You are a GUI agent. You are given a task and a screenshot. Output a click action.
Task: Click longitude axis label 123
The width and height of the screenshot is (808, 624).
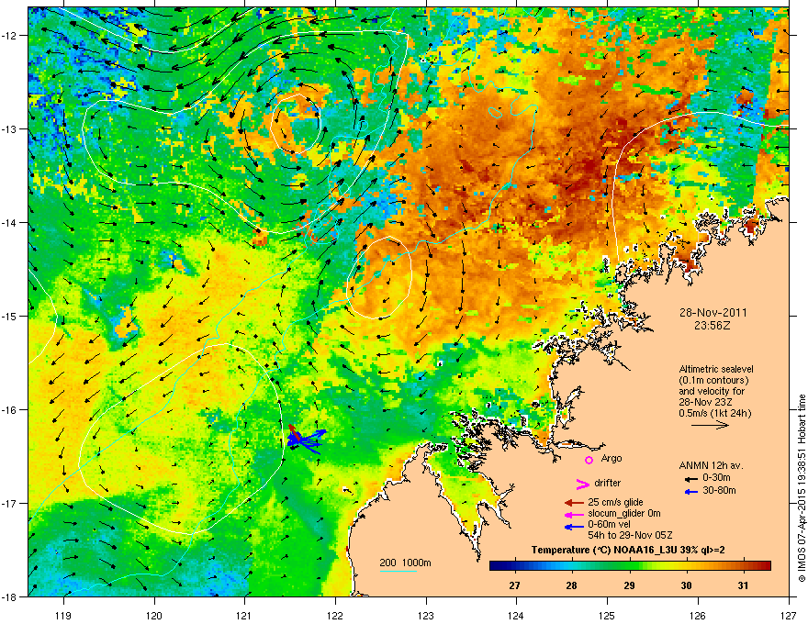point(426,616)
